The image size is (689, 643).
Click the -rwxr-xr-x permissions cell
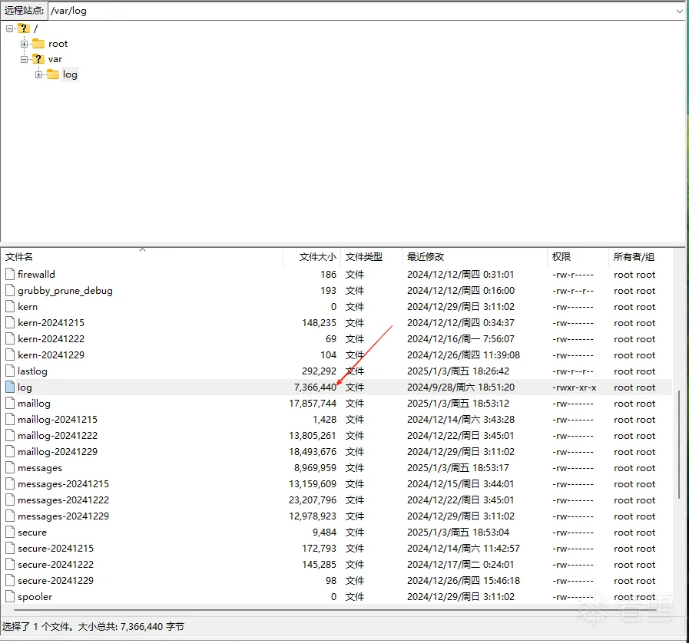pyautogui.click(x=575, y=387)
